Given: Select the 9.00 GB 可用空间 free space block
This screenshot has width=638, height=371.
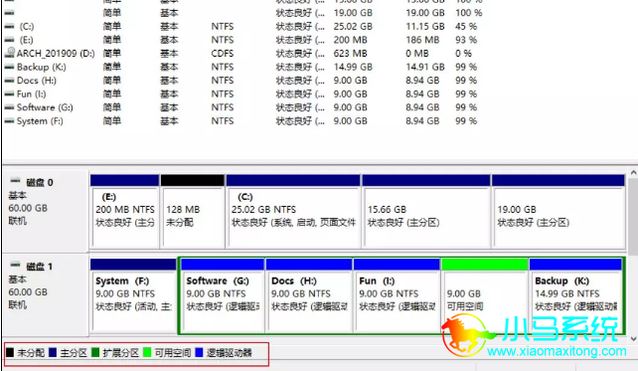Looking at the screenshot, I should 485,295.
